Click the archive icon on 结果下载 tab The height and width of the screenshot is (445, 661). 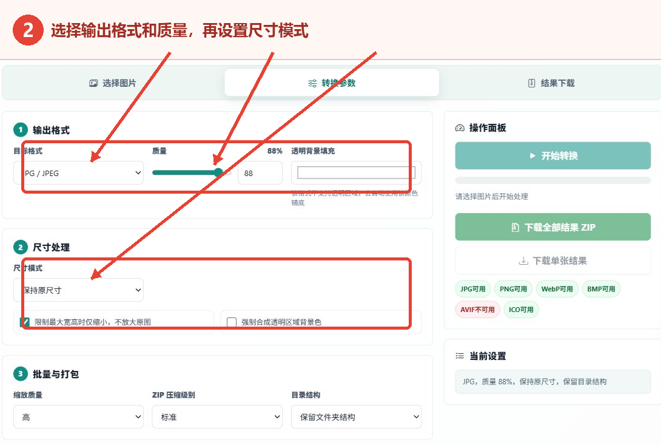click(532, 83)
